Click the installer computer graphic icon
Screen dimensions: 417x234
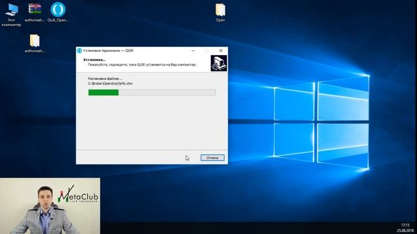click(x=219, y=63)
